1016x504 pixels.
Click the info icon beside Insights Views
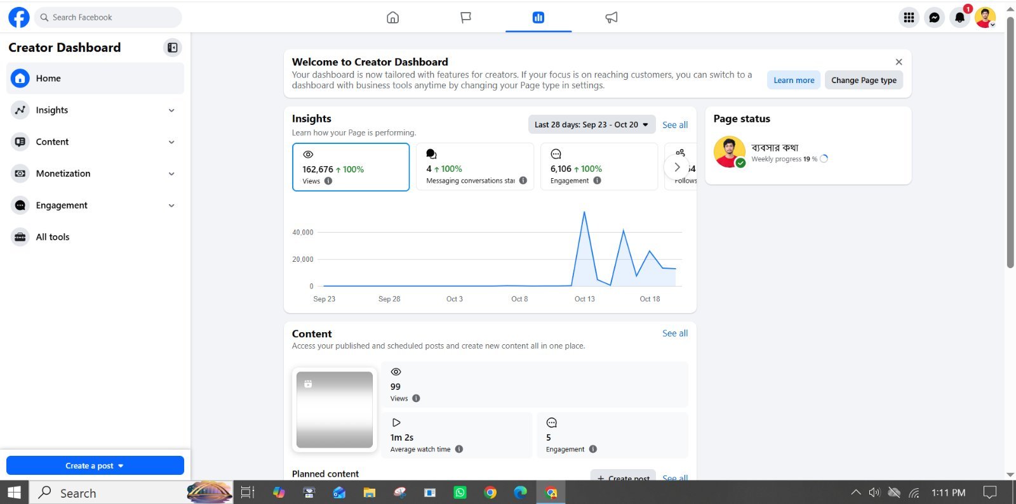pyautogui.click(x=328, y=181)
